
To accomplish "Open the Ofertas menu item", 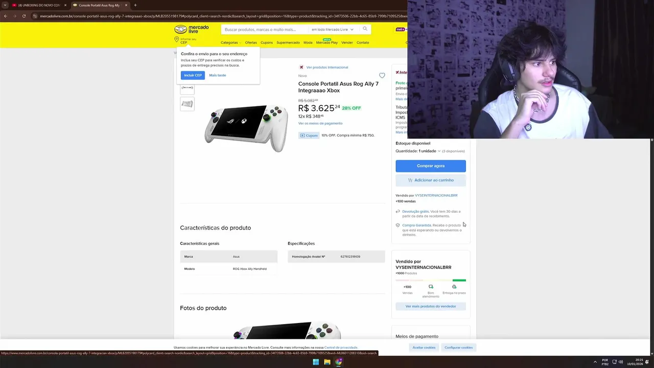I will (251, 42).
